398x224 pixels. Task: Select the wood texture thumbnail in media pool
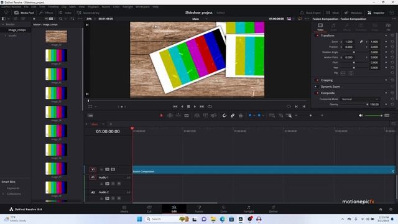56,36
